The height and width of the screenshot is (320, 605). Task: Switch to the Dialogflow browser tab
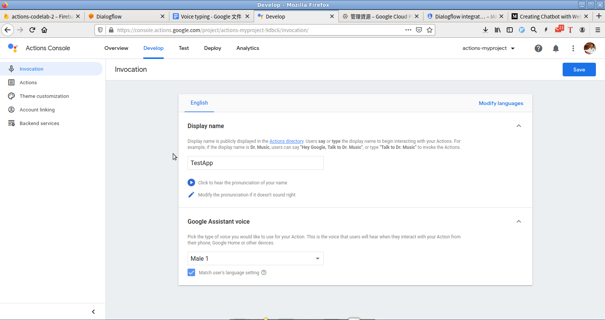point(127,16)
